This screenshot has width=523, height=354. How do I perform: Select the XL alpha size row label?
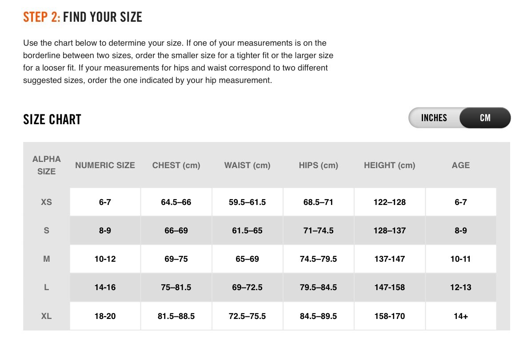[x=47, y=316]
